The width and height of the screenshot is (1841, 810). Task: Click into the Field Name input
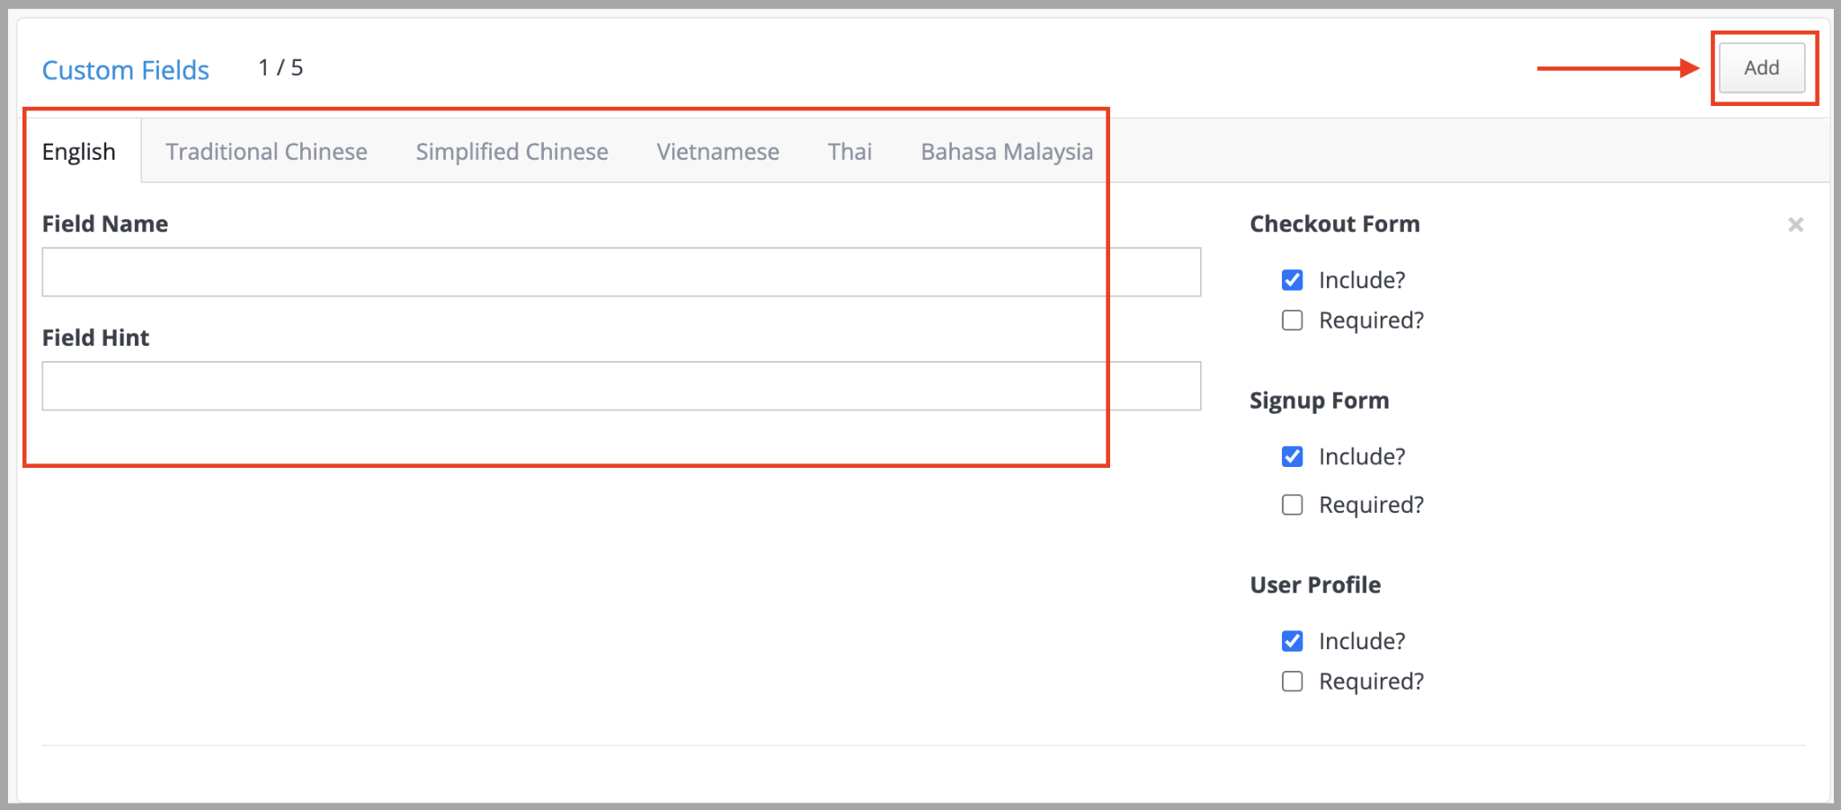tap(621, 272)
